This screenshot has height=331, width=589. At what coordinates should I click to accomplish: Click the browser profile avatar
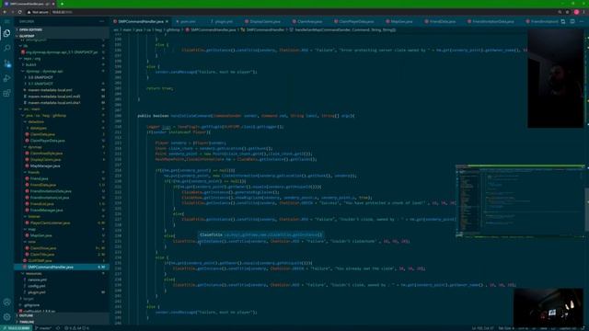point(576,12)
